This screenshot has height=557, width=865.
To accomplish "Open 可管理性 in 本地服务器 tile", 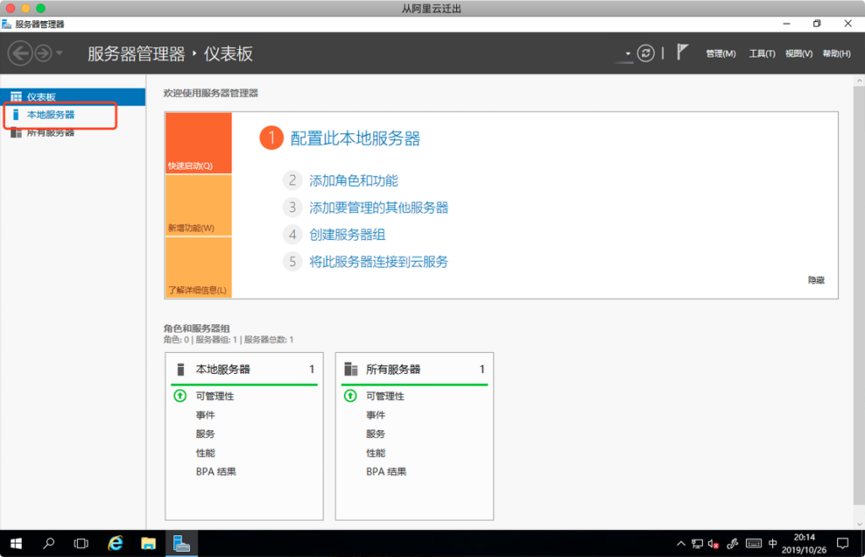I will point(215,396).
